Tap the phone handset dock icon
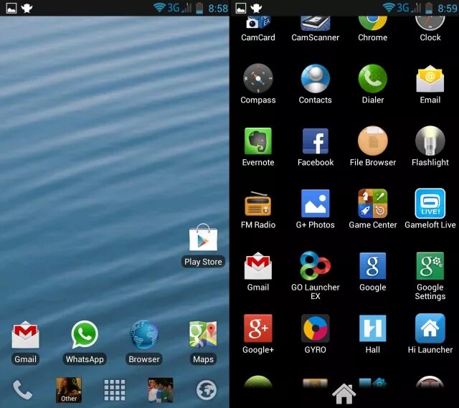 point(22,390)
